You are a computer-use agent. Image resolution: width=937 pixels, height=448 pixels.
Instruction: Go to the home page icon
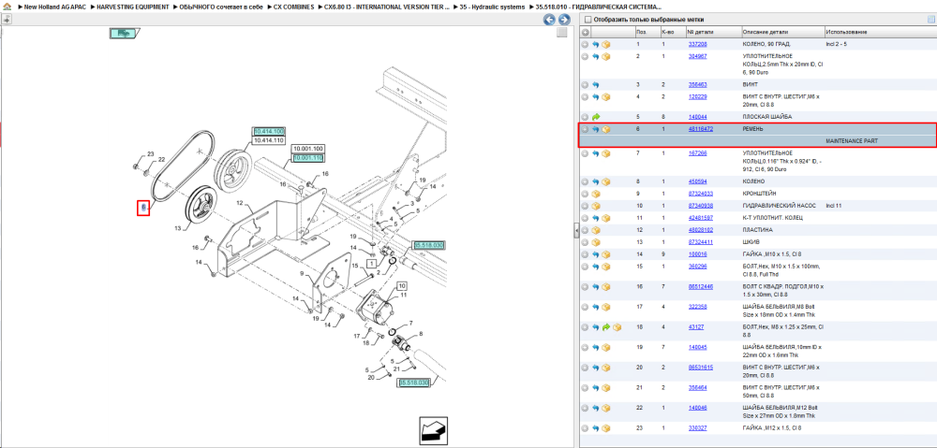pyautogui.click(x=7, y=7)
